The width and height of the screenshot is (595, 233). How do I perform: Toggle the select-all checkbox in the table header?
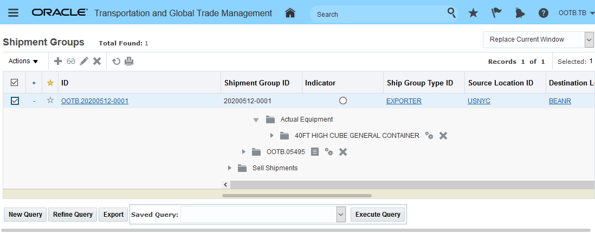(x=15, y=83)
